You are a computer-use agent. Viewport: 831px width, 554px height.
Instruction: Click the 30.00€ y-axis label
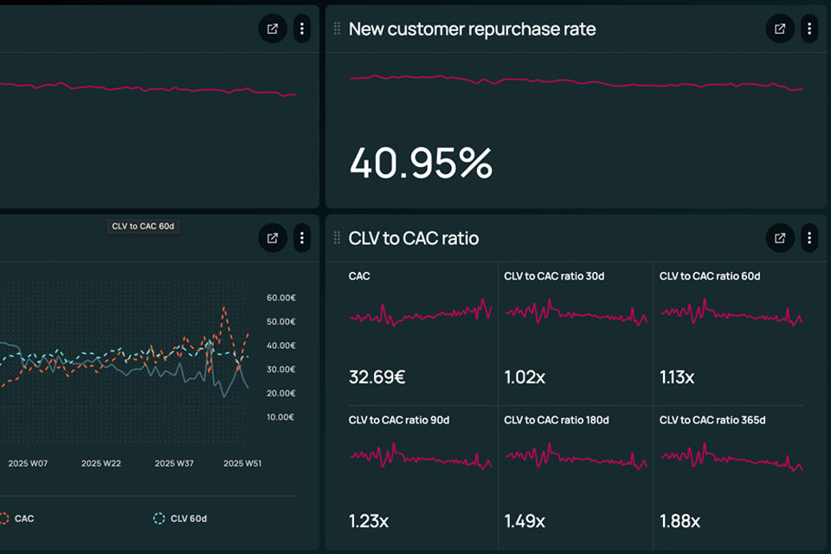click(x=280, y=370)
